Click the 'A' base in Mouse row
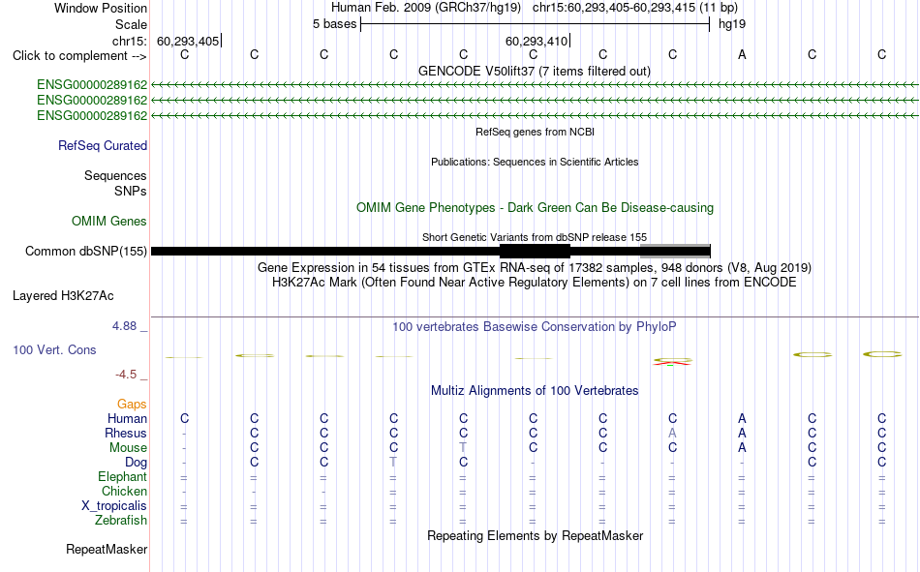 coord(742,447)
